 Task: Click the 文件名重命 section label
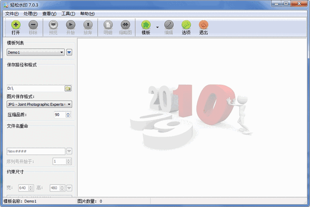[17, 126]
